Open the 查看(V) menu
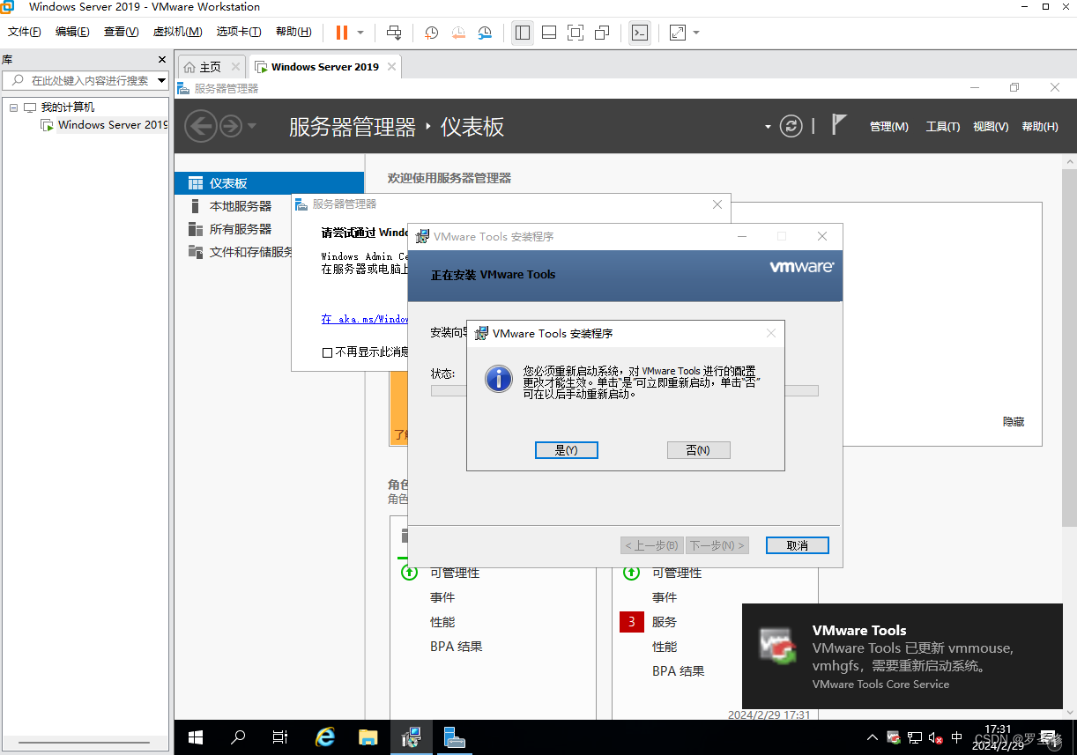The width and height of the screenshot is (1077, 755). point(122,32)
